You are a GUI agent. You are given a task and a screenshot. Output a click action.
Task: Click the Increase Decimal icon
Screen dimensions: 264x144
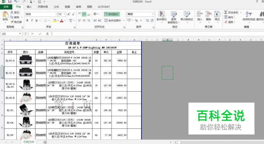(147, 21)
